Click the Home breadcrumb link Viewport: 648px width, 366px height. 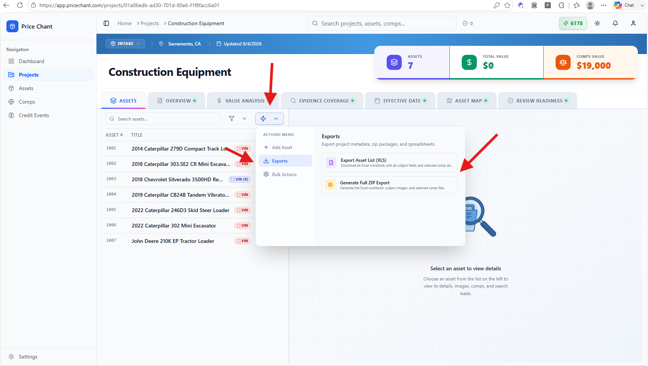124,23
